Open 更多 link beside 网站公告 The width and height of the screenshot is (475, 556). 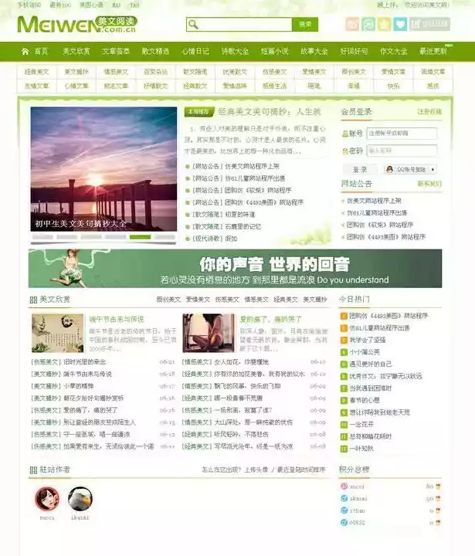tap(429, 184)
